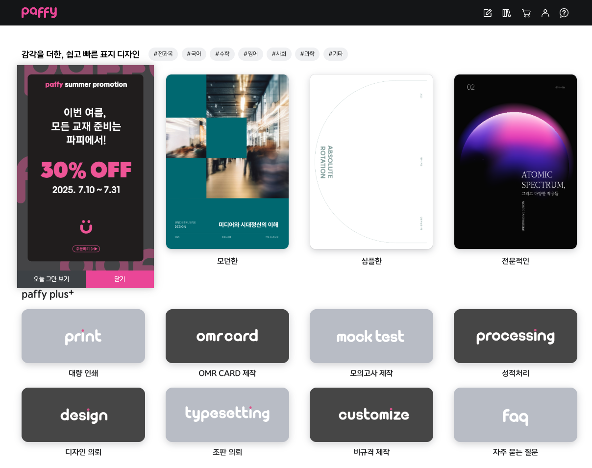The width and height of the screenshot is (592, 468).
Task: Open the edit/write icon in header
Action: (x=488, y=13)
